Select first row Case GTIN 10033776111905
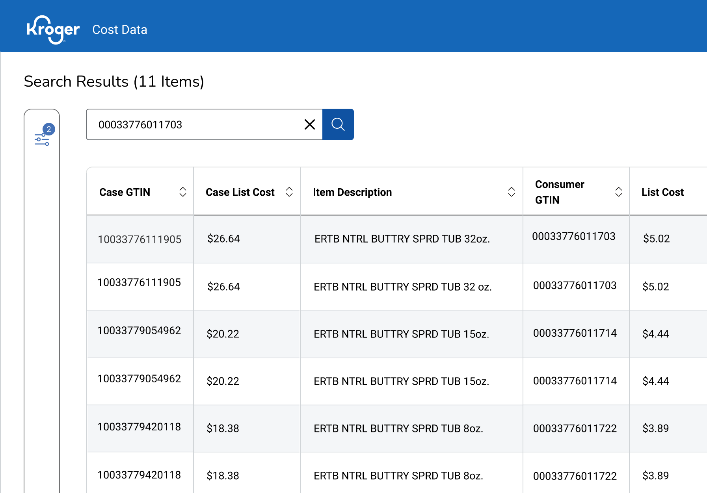707x493 pixels. tap(140, 239)
